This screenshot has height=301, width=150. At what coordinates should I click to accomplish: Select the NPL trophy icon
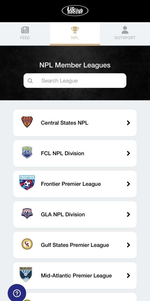pos(75,30)
